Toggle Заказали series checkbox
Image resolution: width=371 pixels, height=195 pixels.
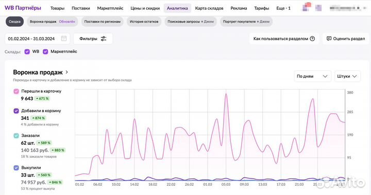pyautogui.click(x=16, y=136)
